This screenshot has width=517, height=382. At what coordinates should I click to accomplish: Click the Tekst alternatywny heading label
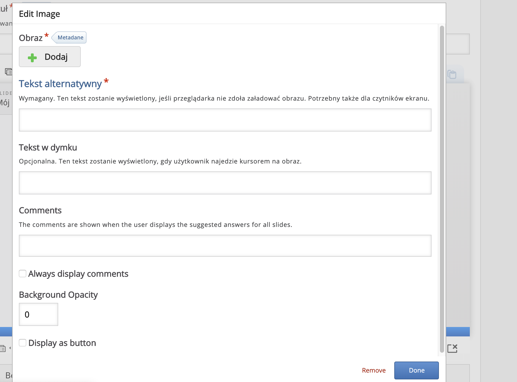click(x=60, y=84)
